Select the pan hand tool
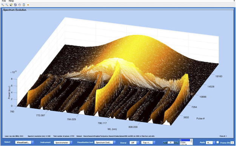Image resolution: width=236 pixels, height=146 pixels. point(19,5)
